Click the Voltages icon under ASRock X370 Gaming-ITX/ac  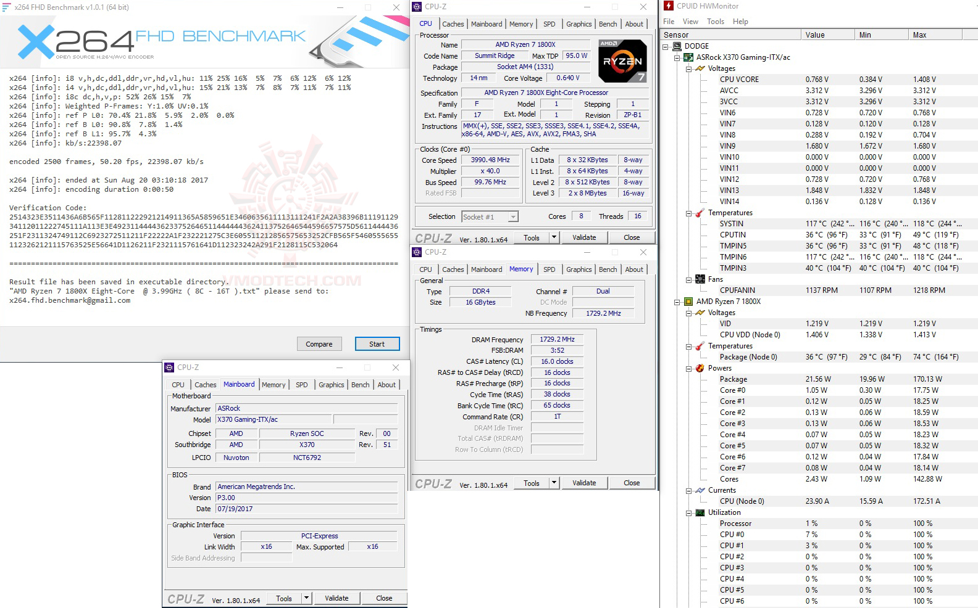click(700, 68)
